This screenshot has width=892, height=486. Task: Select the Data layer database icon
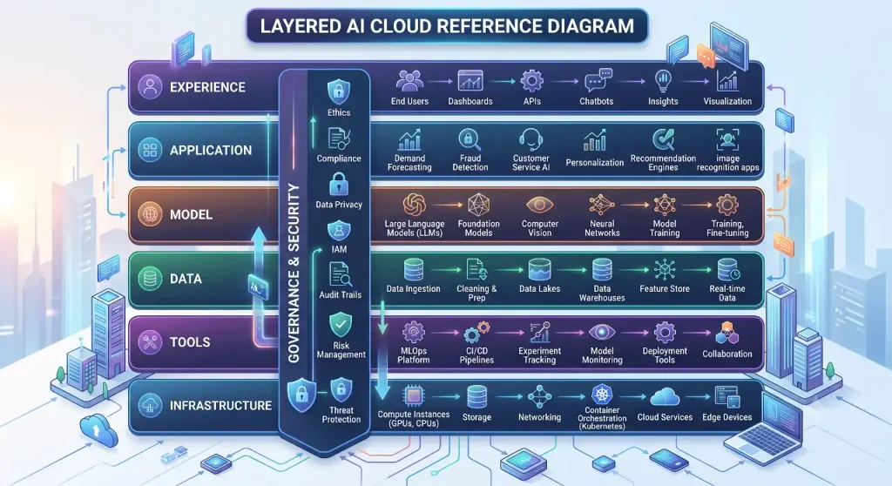[150, 279]
